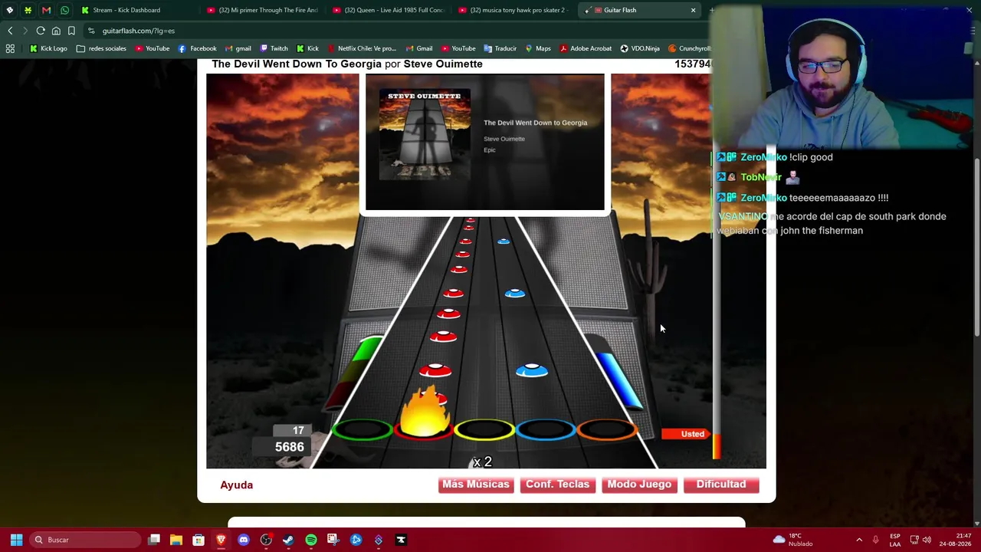This screenshot has width=981, height=552.
Task: Open the VDO.Ninja bookmark
Action: (639, 48)
